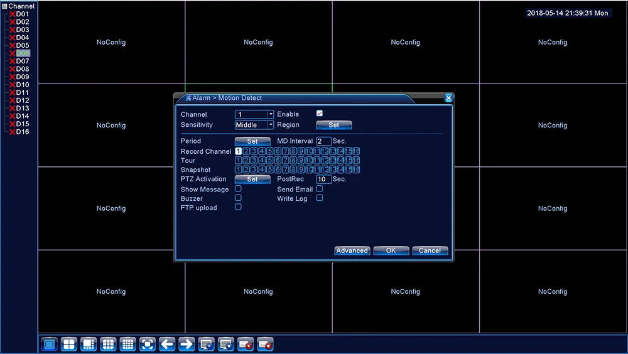Click the monitor play (start tour) icon
The image size is (628, 354).
pos(206,344)
